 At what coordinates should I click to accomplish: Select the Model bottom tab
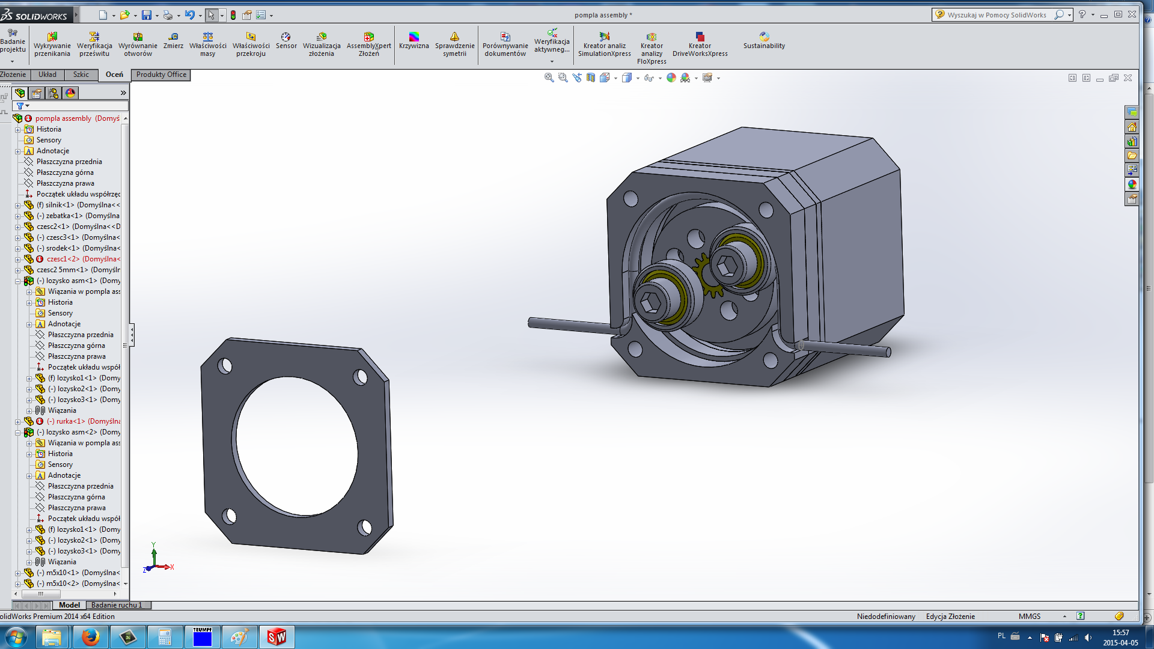[69, 605]
